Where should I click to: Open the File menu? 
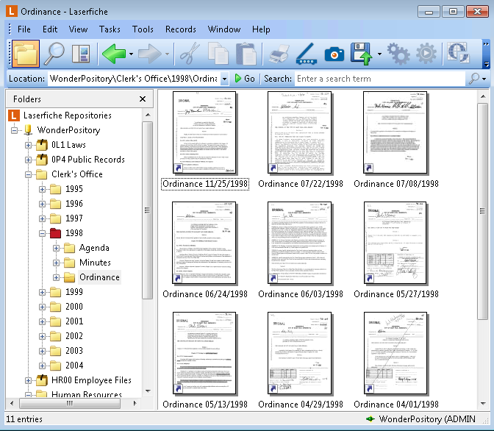(24, 29)
